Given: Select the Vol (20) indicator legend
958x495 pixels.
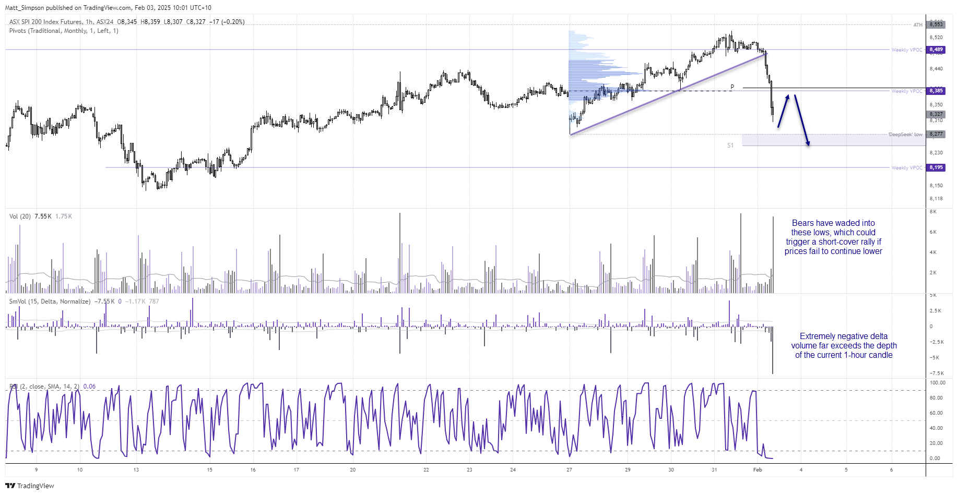Looking at the screenshot, I should pos(20,216).
